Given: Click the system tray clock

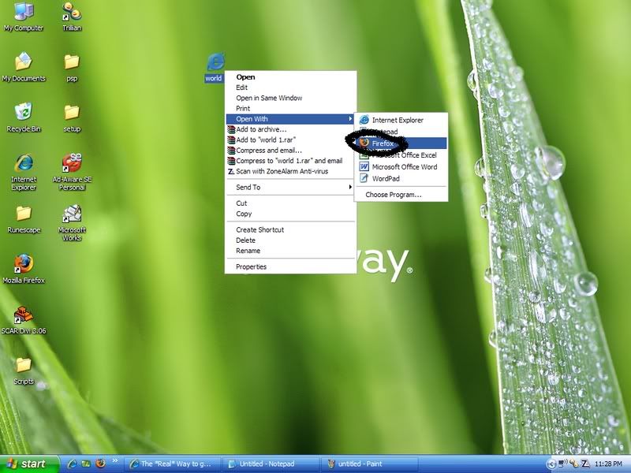Looking at the screenshot, I should point(609,464).
